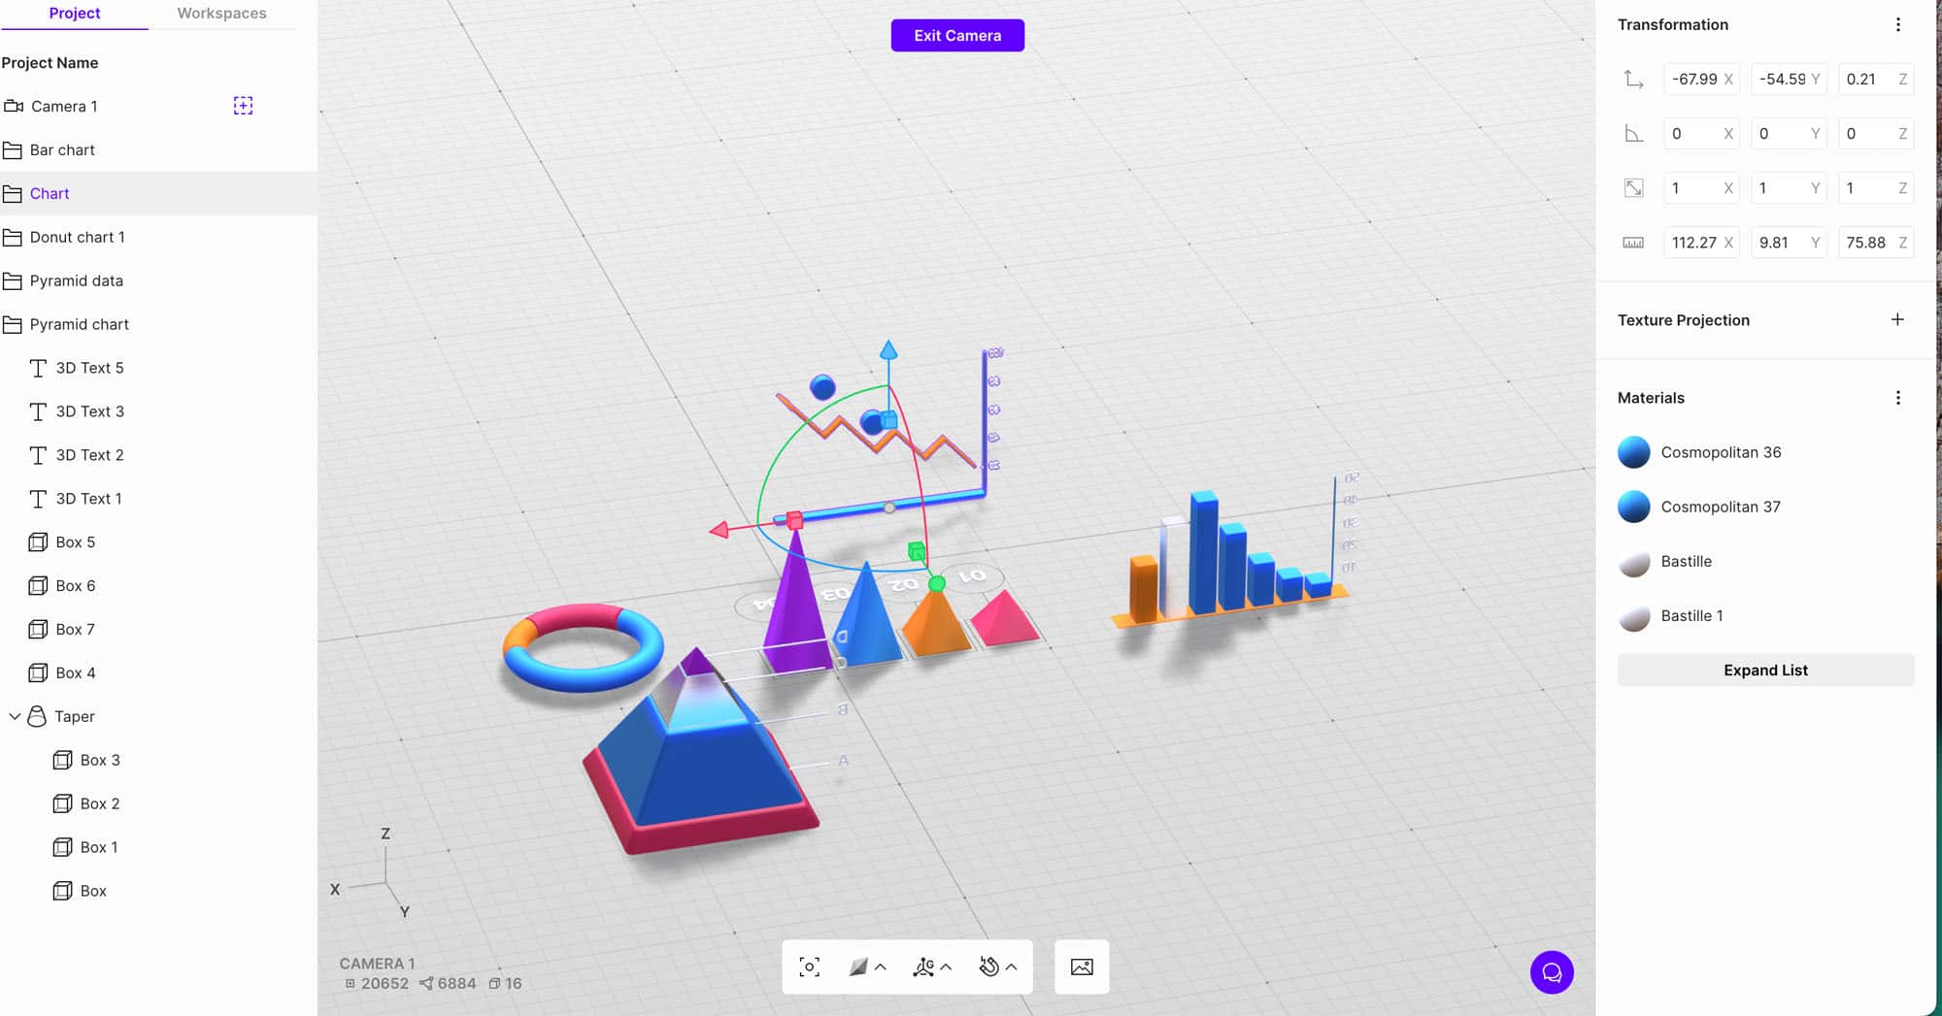Open the shading mode dropdown arrow

coord(881,967)
